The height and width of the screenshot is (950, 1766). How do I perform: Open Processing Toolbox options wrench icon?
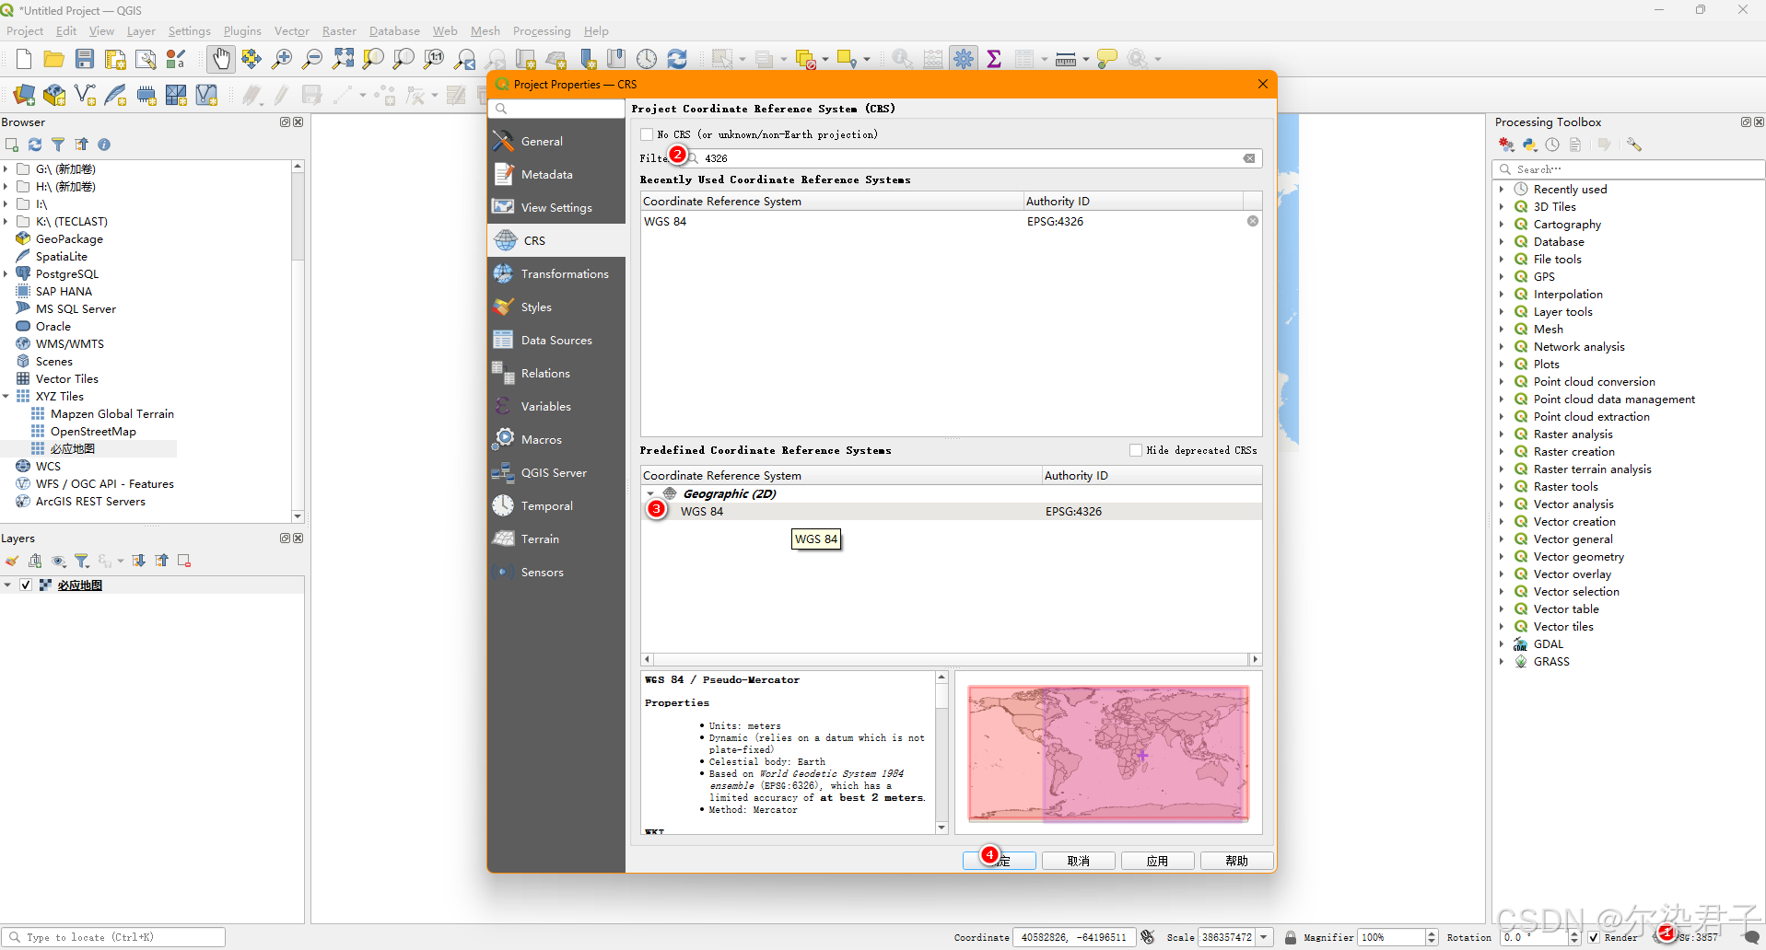pos(1634,145)
